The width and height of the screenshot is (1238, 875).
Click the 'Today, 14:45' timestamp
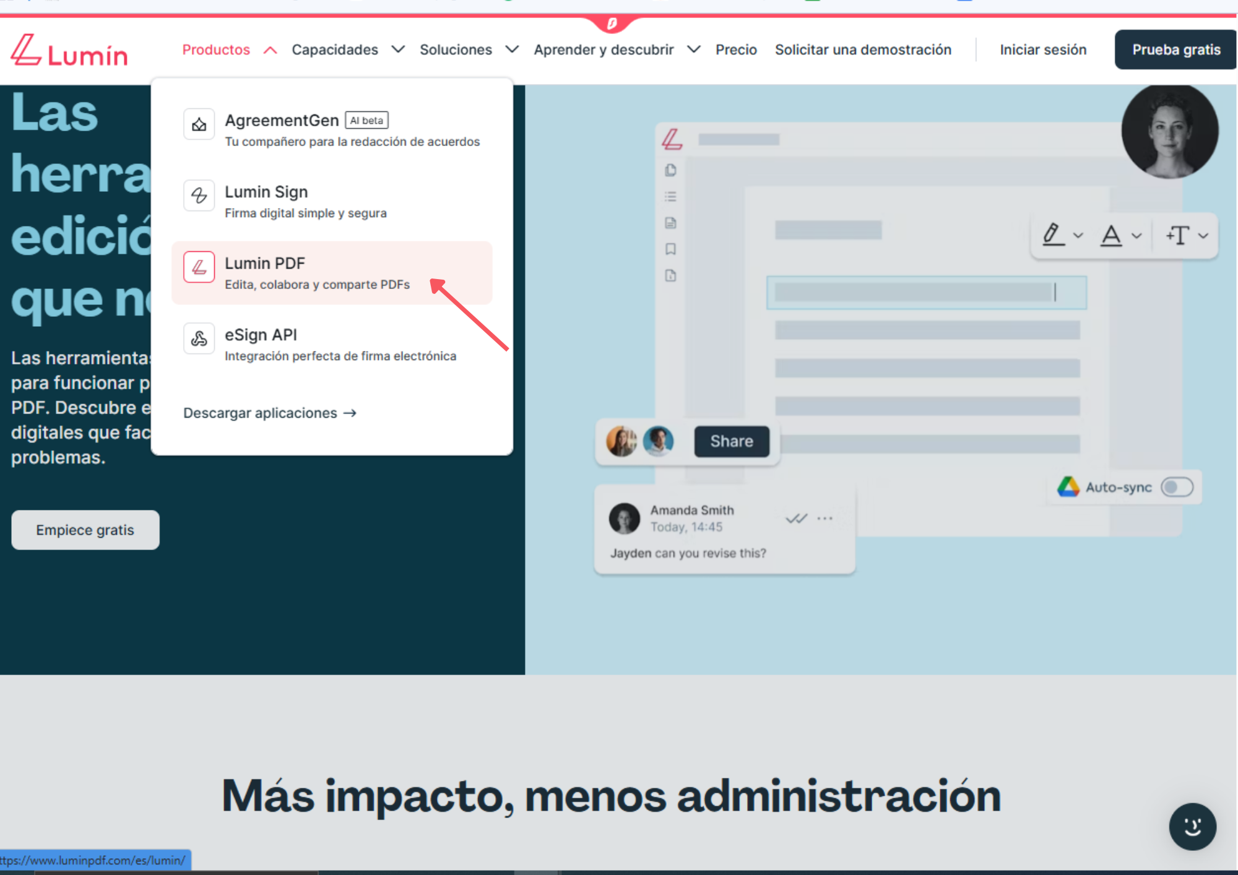tap(686, 527)
